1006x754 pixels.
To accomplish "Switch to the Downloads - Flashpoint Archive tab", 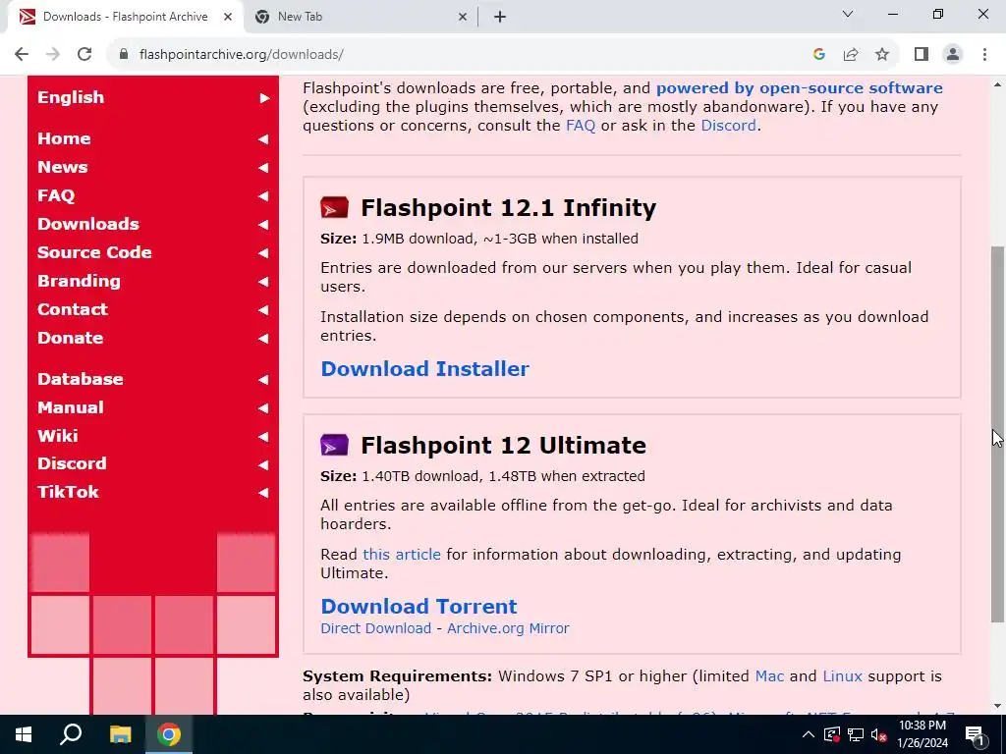I will coord(125,18).
